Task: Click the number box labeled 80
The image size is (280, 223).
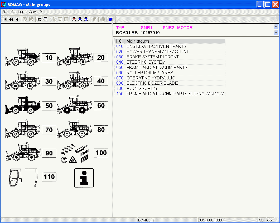Action: (x=101, y=129)
